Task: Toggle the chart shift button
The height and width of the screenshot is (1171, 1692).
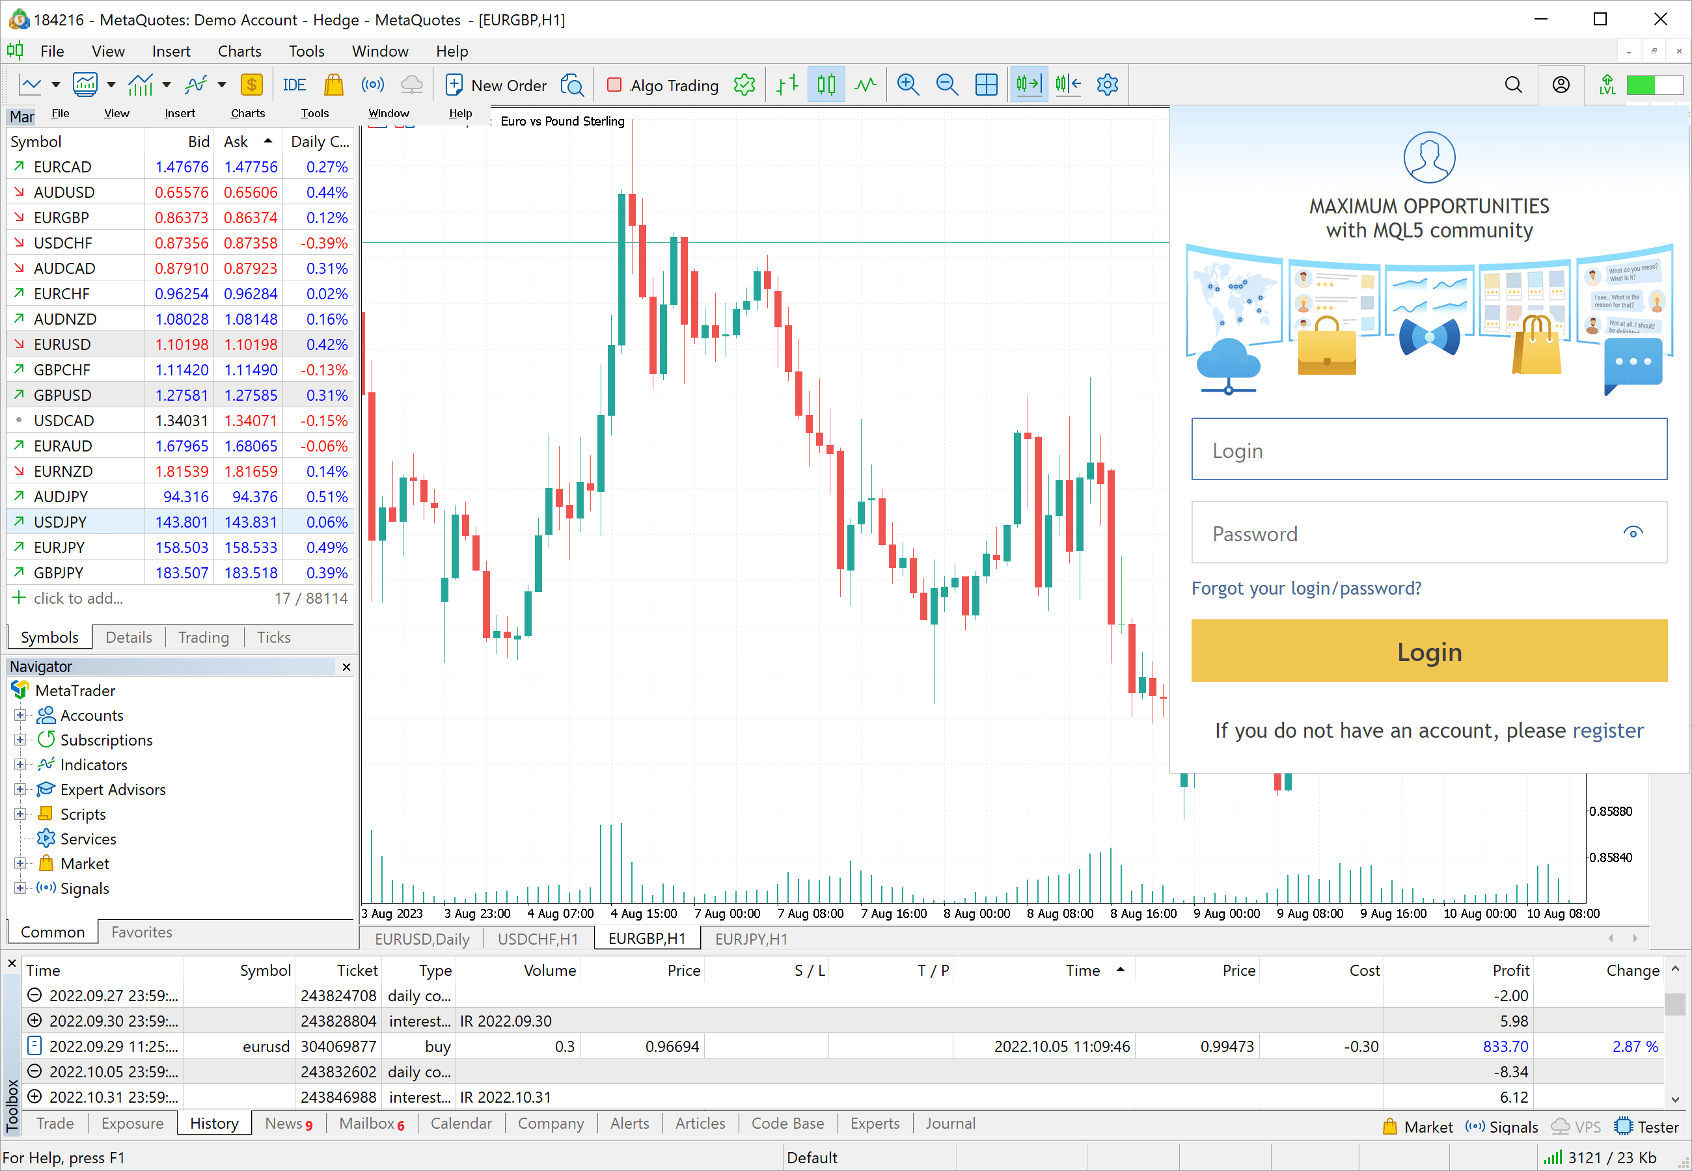Action: coord(1069,85)
